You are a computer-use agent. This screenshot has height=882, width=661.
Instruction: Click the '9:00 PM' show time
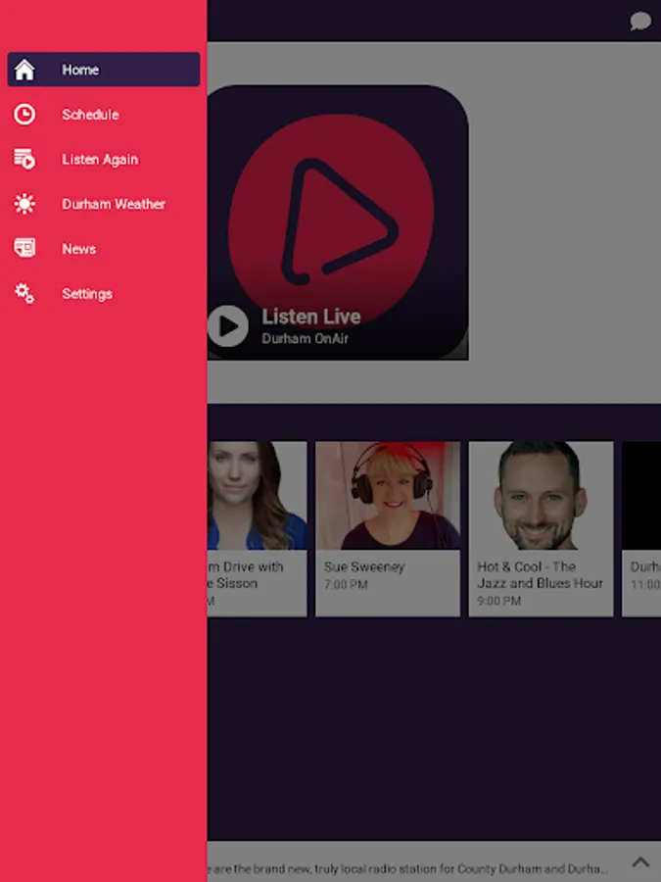tap(499, 600)
